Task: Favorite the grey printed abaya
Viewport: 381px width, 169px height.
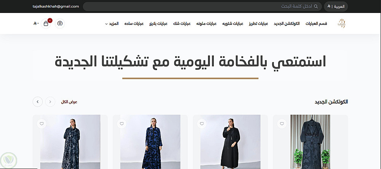Action: (x=42, y=124)
